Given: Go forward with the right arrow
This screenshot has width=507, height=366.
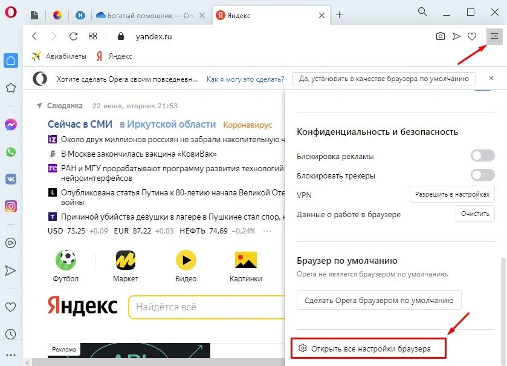Looking at the screenshot, I should pos(54,36).
